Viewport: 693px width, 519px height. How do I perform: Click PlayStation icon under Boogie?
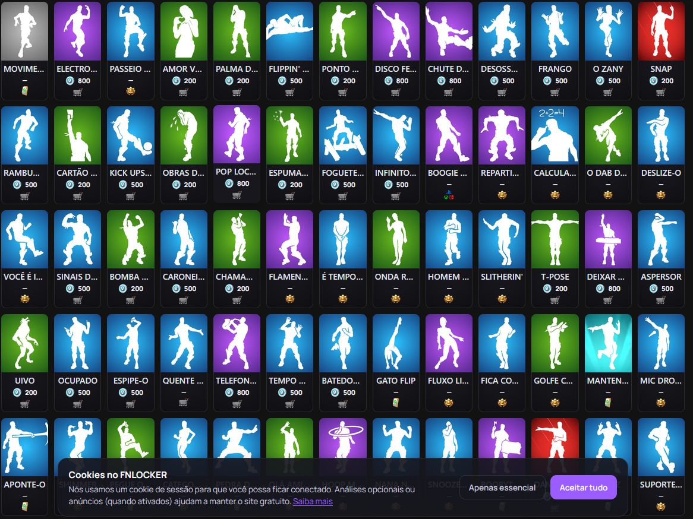pos(449,195)
